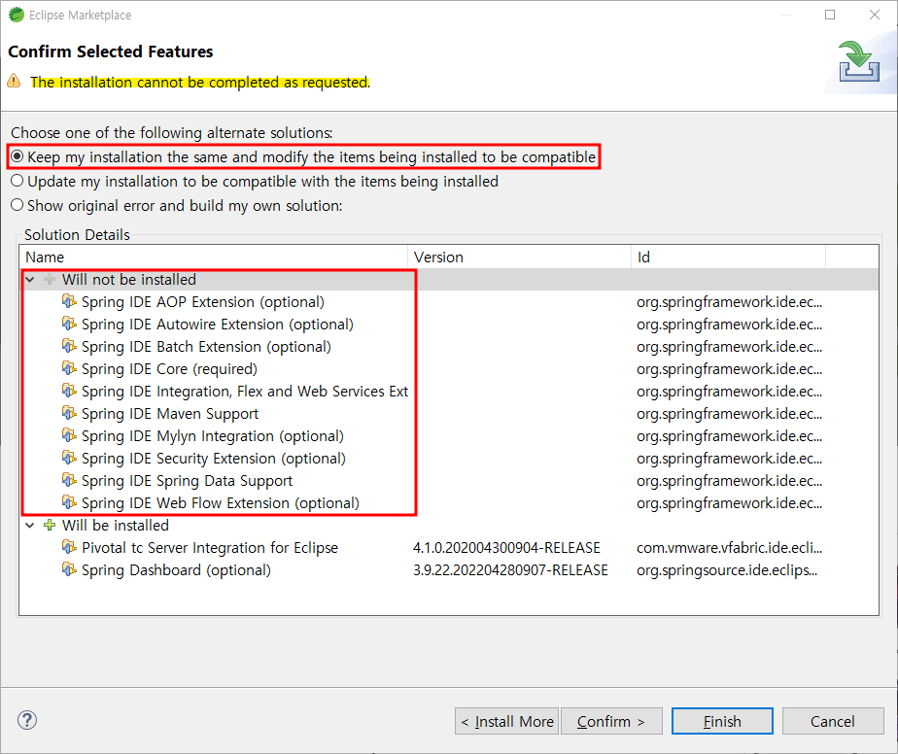Click version '4.1.0.202004300904-RELEASE'

point(507,547)
